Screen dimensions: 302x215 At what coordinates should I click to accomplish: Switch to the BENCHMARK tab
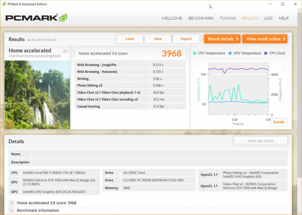coord(201,18)
